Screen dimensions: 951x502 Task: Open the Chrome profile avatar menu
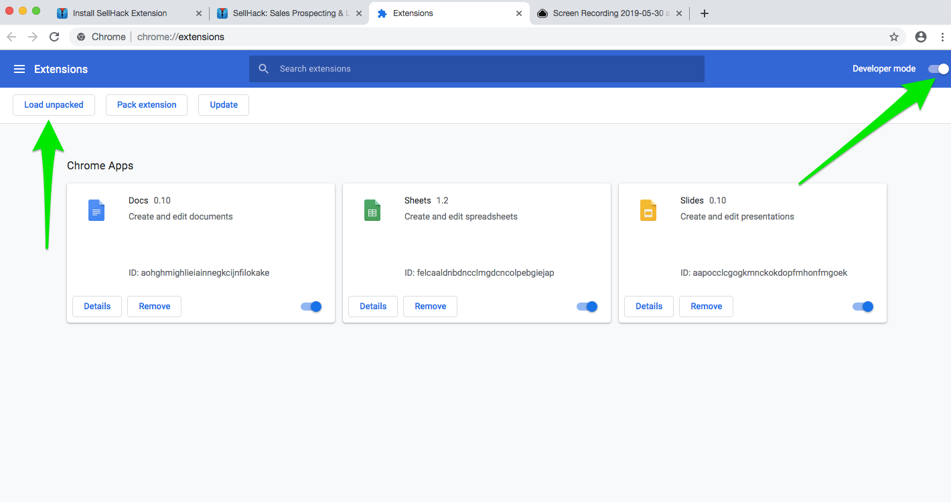pos(921,37)
